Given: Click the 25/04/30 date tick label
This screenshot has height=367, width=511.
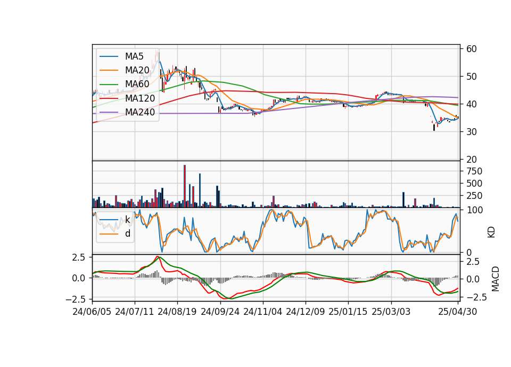Looking at the screenshot, I should click(x=458, y=312).
